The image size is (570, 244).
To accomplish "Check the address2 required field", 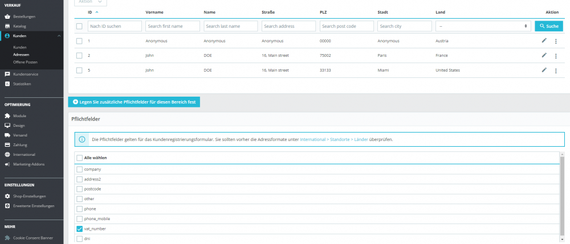I will point(80,179).
